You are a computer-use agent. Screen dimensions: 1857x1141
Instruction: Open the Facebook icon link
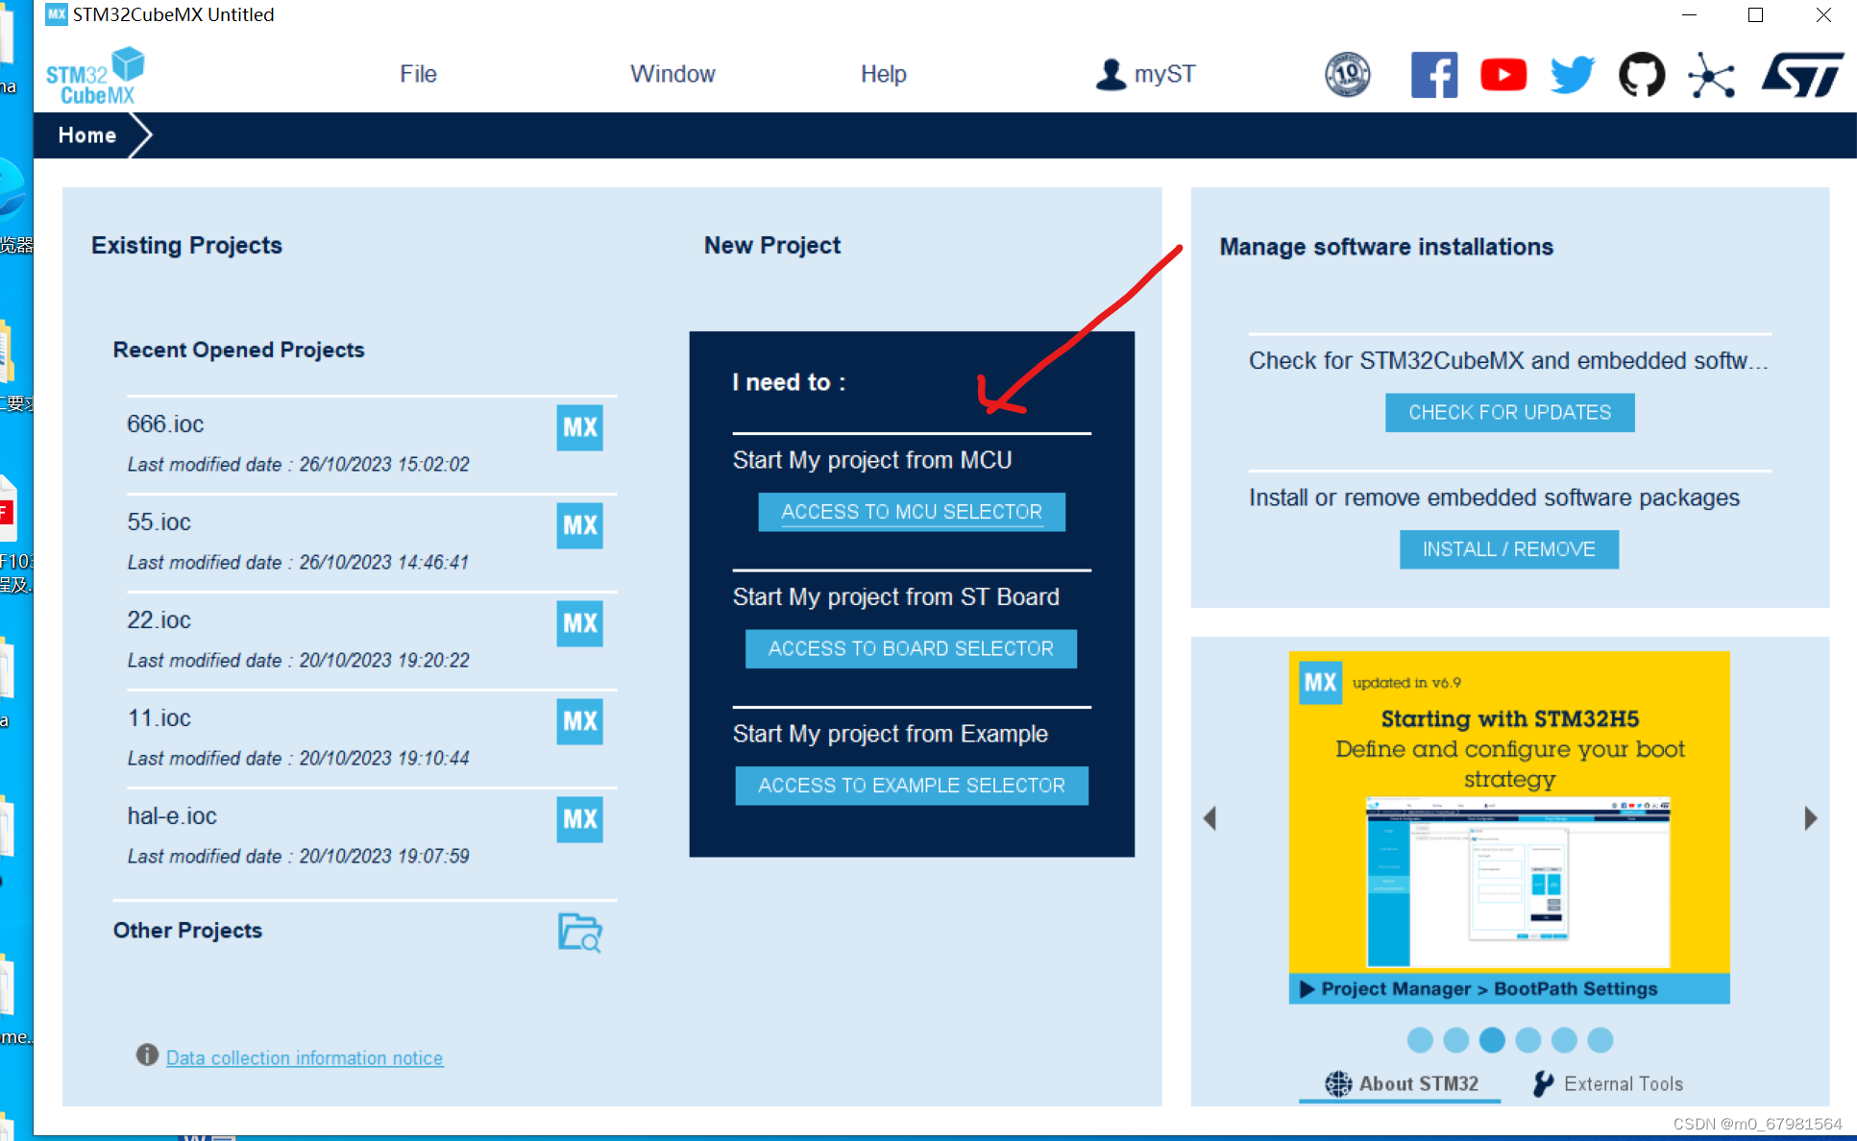click(x=1434, y=75)
